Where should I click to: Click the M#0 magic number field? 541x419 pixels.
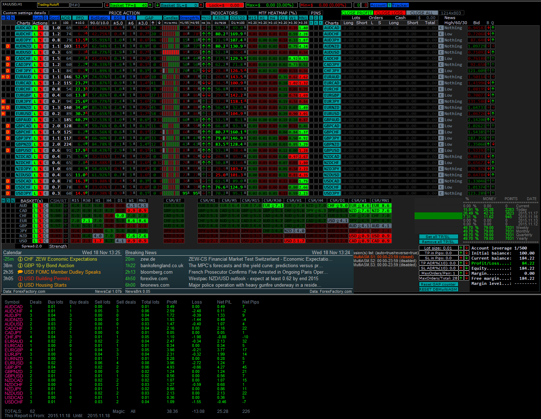click(x=86, y=5)
